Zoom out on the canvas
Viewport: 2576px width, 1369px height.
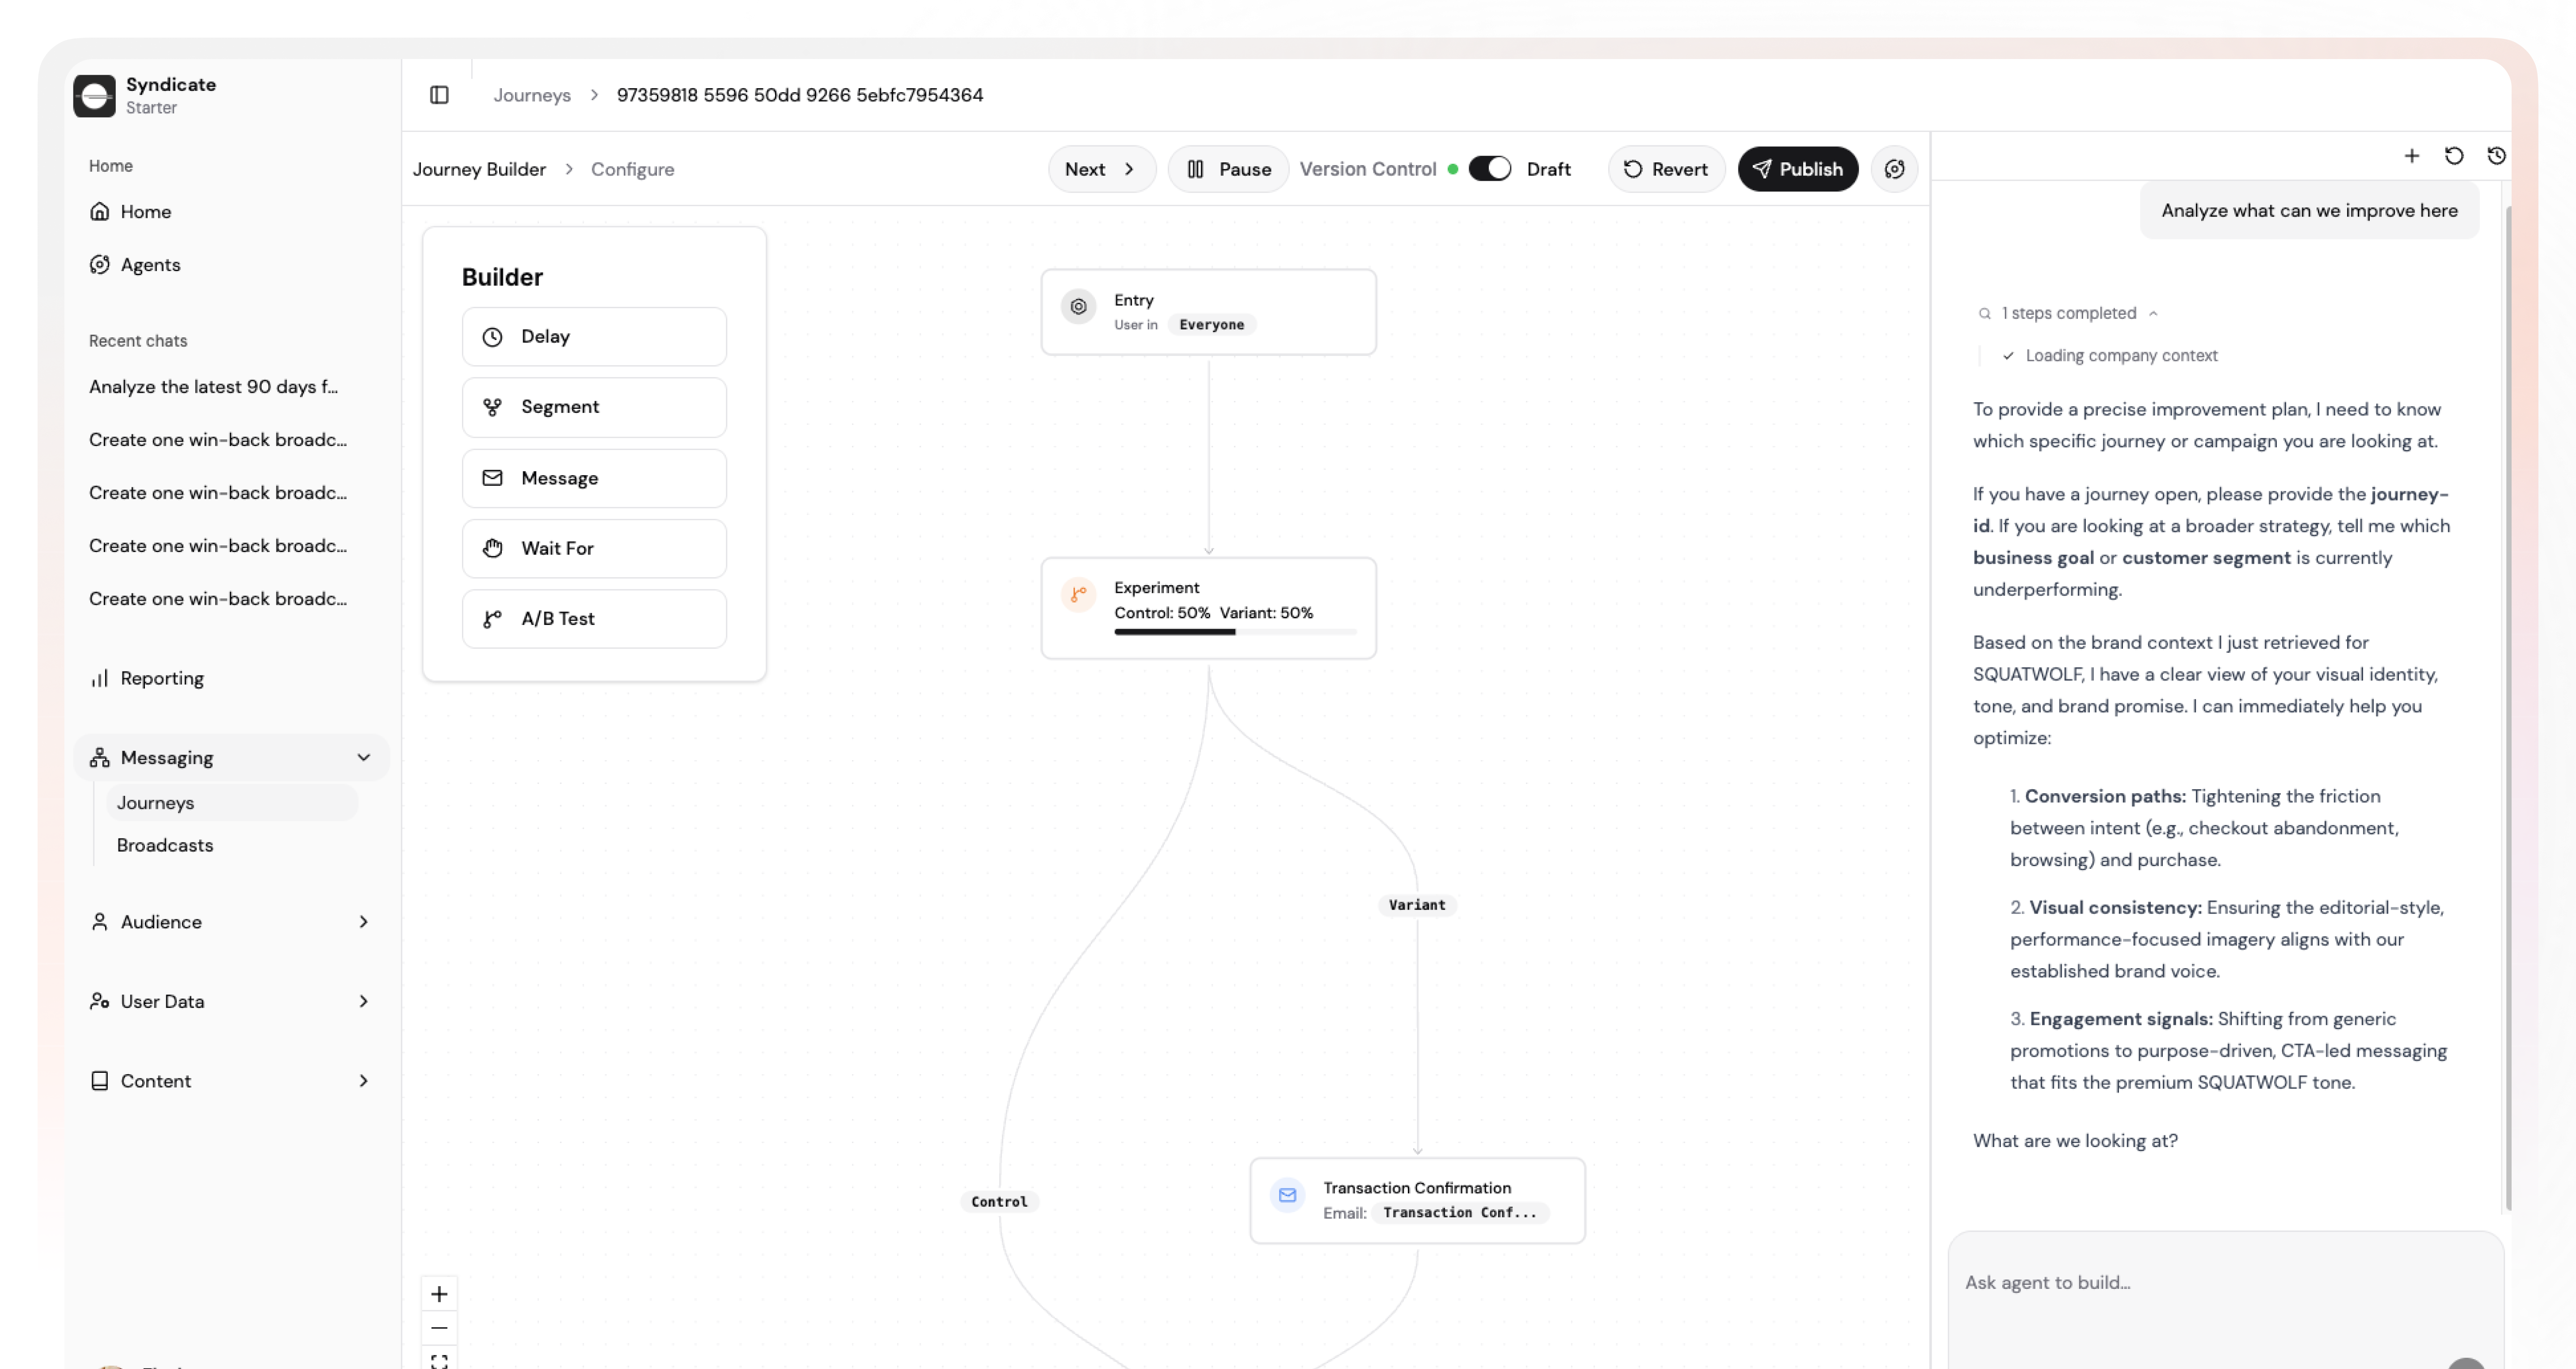point(439,1328)
